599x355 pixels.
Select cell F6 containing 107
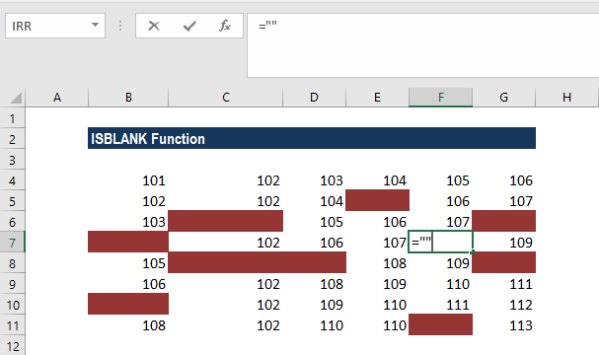440,222
